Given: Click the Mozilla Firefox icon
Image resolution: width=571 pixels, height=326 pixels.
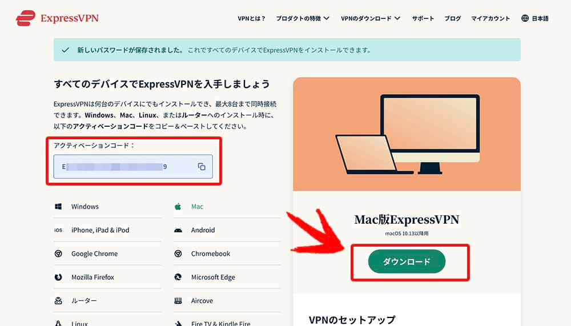Looking at the screenshot, I should click(58, 277).
